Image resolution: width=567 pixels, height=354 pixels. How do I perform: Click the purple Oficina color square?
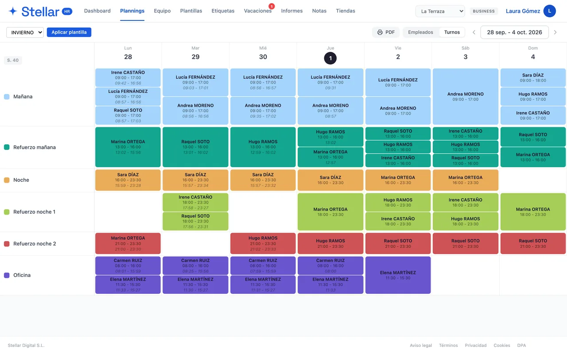pyautogui.click(x=7, y=275)
